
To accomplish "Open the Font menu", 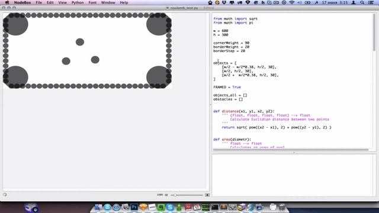I will [x=92, y=2].
